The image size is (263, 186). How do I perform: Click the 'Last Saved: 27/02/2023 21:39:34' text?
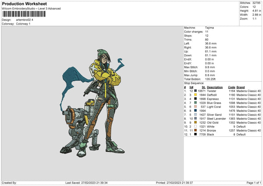pyautogui.click(x=86, y=182)
